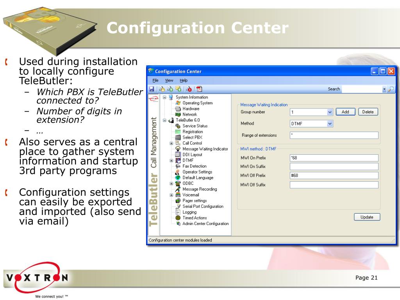Click the export configuration toolbar icon
Screen dimensions: 400x300
(x=170, y=89)
